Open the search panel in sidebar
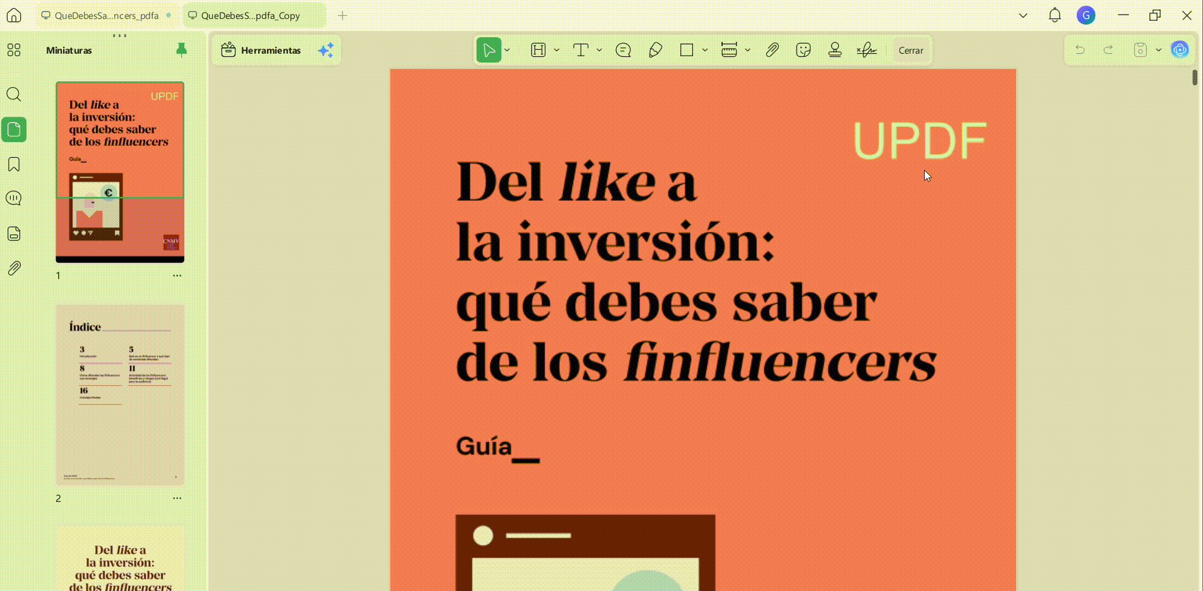 (14, 95)
